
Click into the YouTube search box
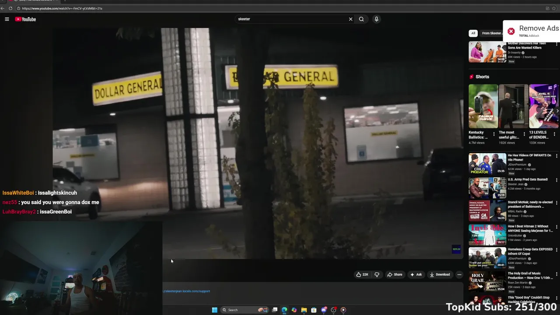pos(291,19)
